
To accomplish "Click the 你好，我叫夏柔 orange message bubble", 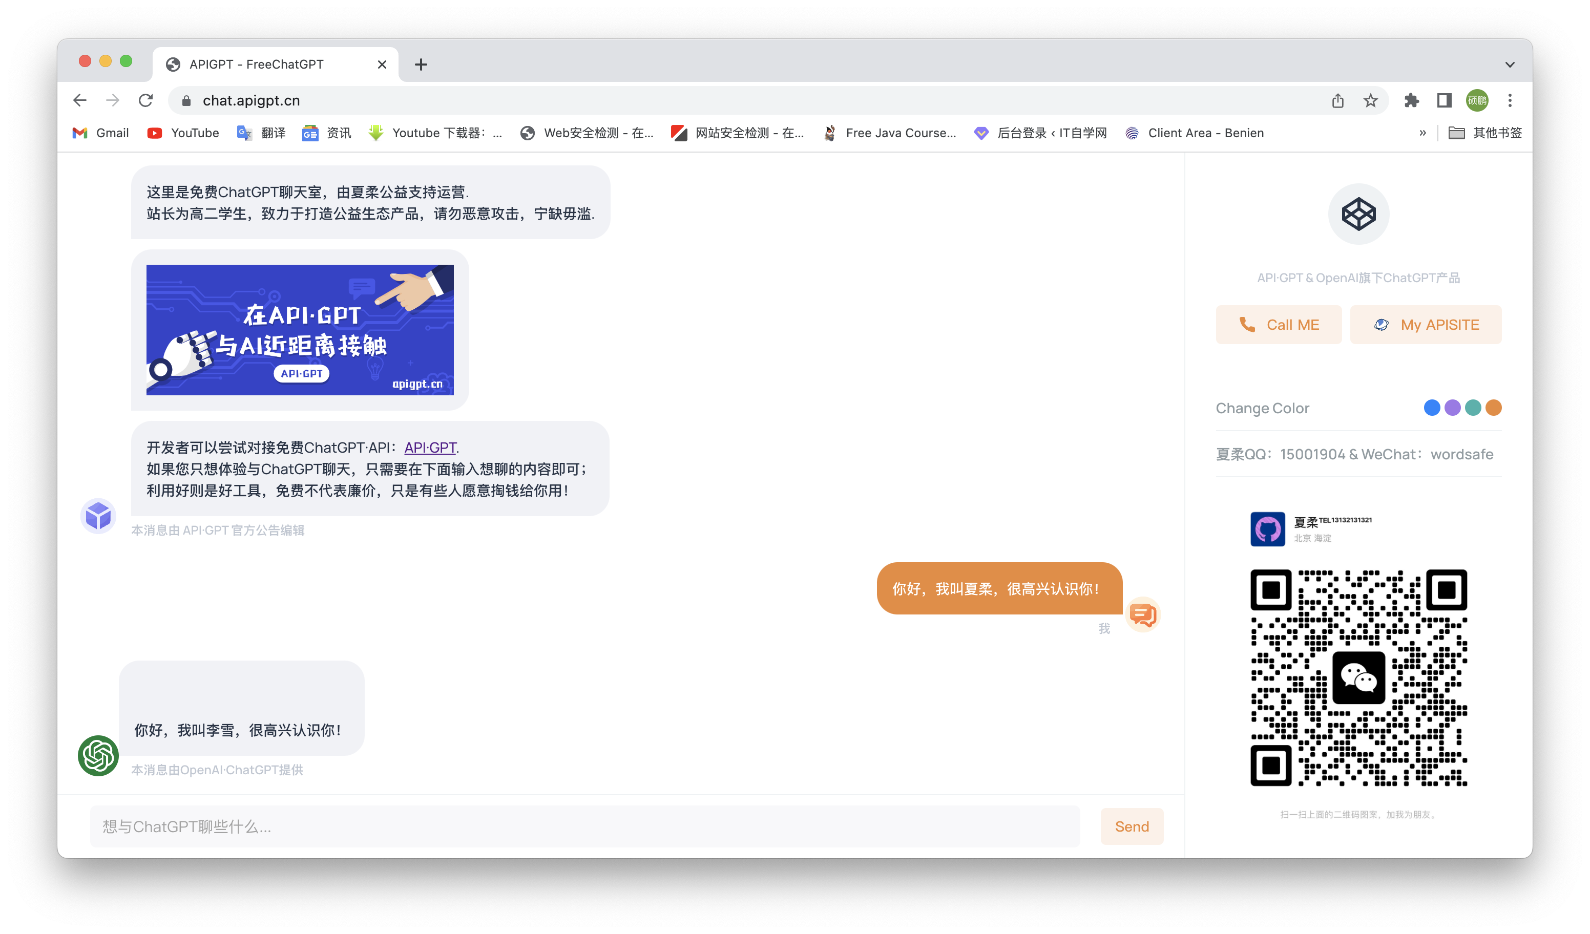I will click(x=999, y=588).
